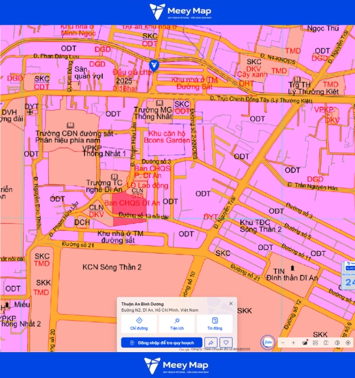Image resolution: width=355 pixels, height=378 pixels.
Task: Click the Meey Map logo in top banner
Action: tap(180, 11)
